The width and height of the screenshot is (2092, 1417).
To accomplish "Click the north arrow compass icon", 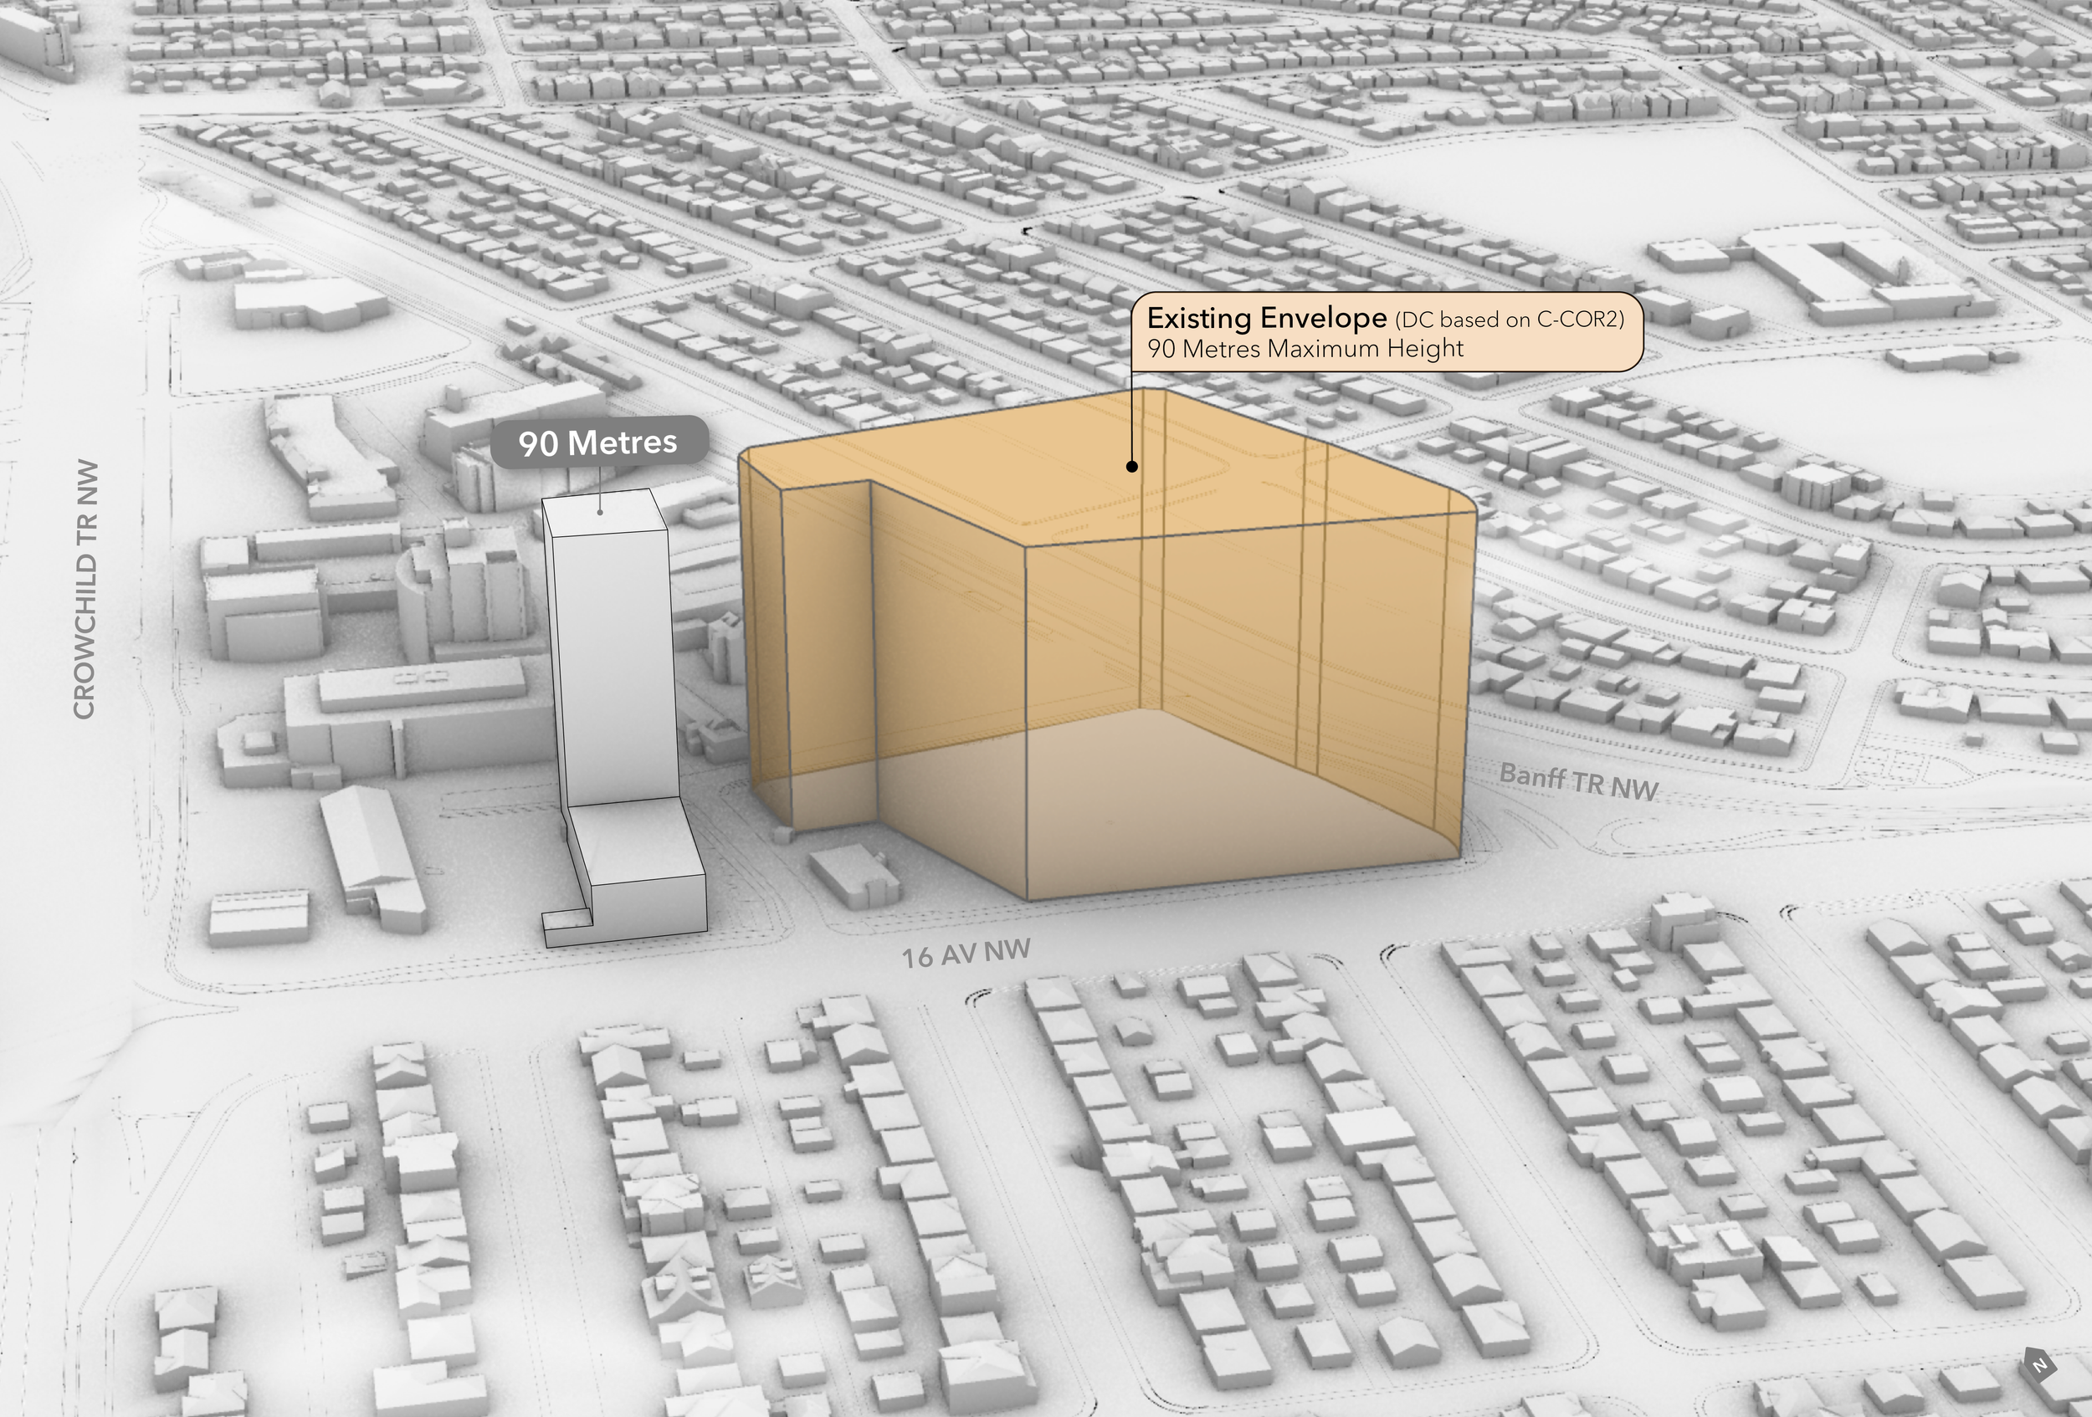I will click(2040, 1366).
